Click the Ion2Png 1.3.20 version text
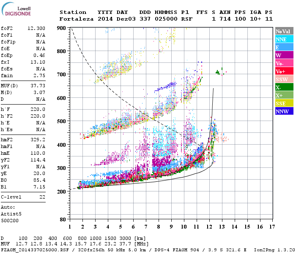The image size is (296, 253). tap(274, 250)
